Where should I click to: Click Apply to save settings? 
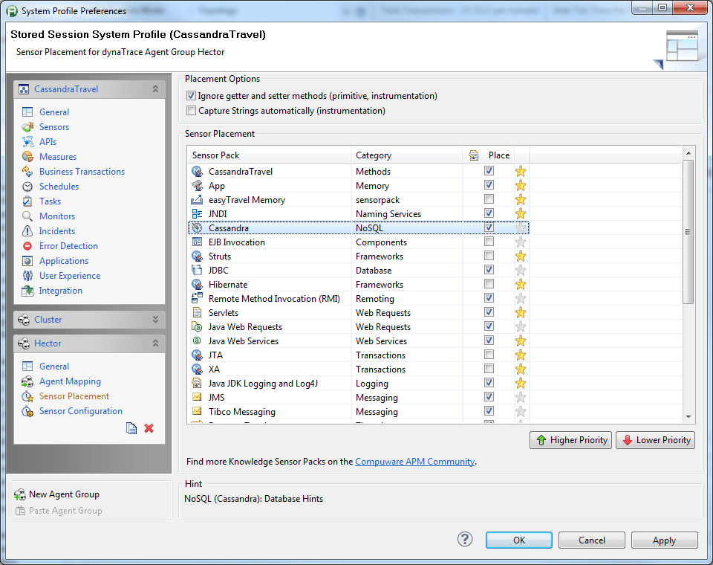[664, 540]
